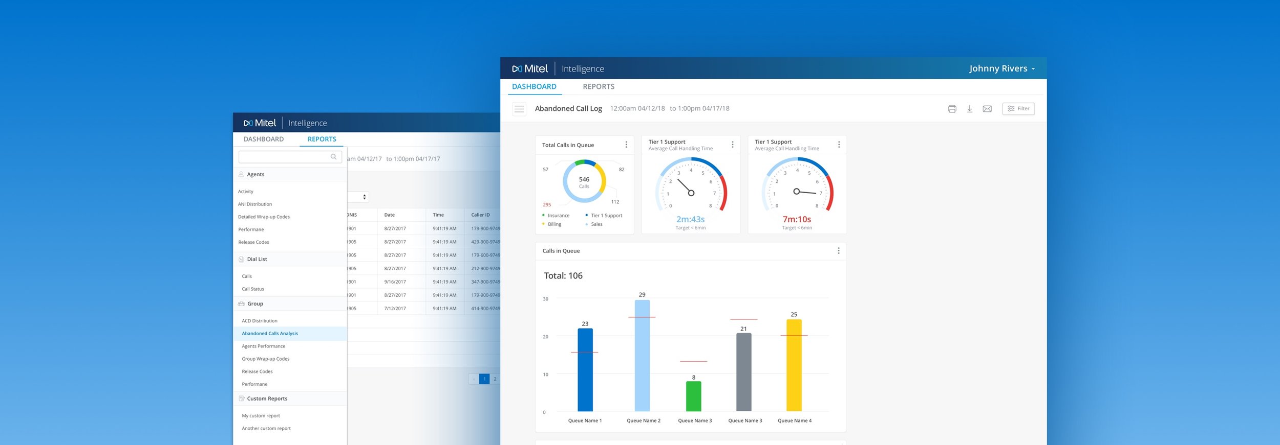Click the magnifier search icon in sidebar

(333, 157)
